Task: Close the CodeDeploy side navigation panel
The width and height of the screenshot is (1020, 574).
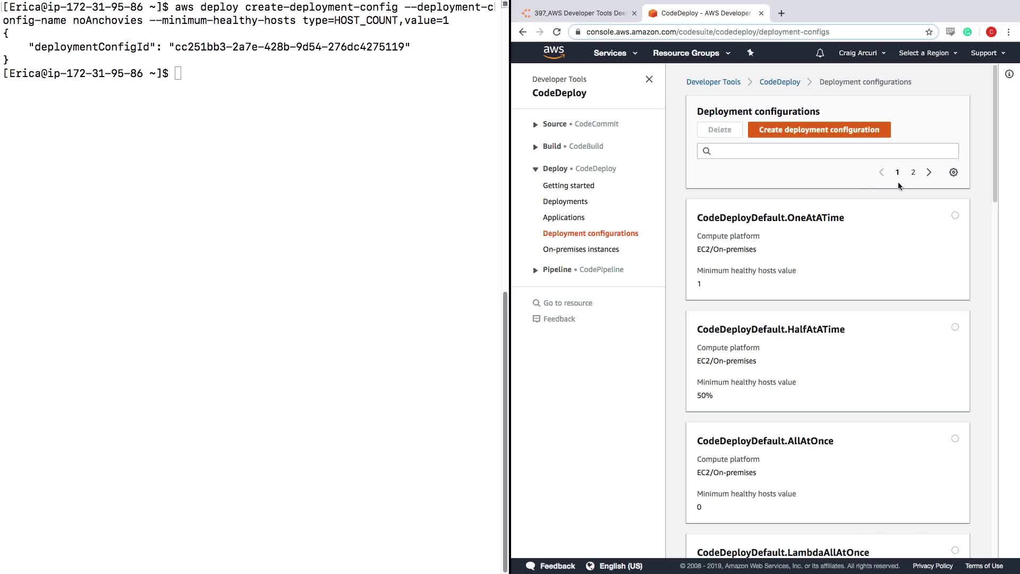Action: tap(649, 79)
